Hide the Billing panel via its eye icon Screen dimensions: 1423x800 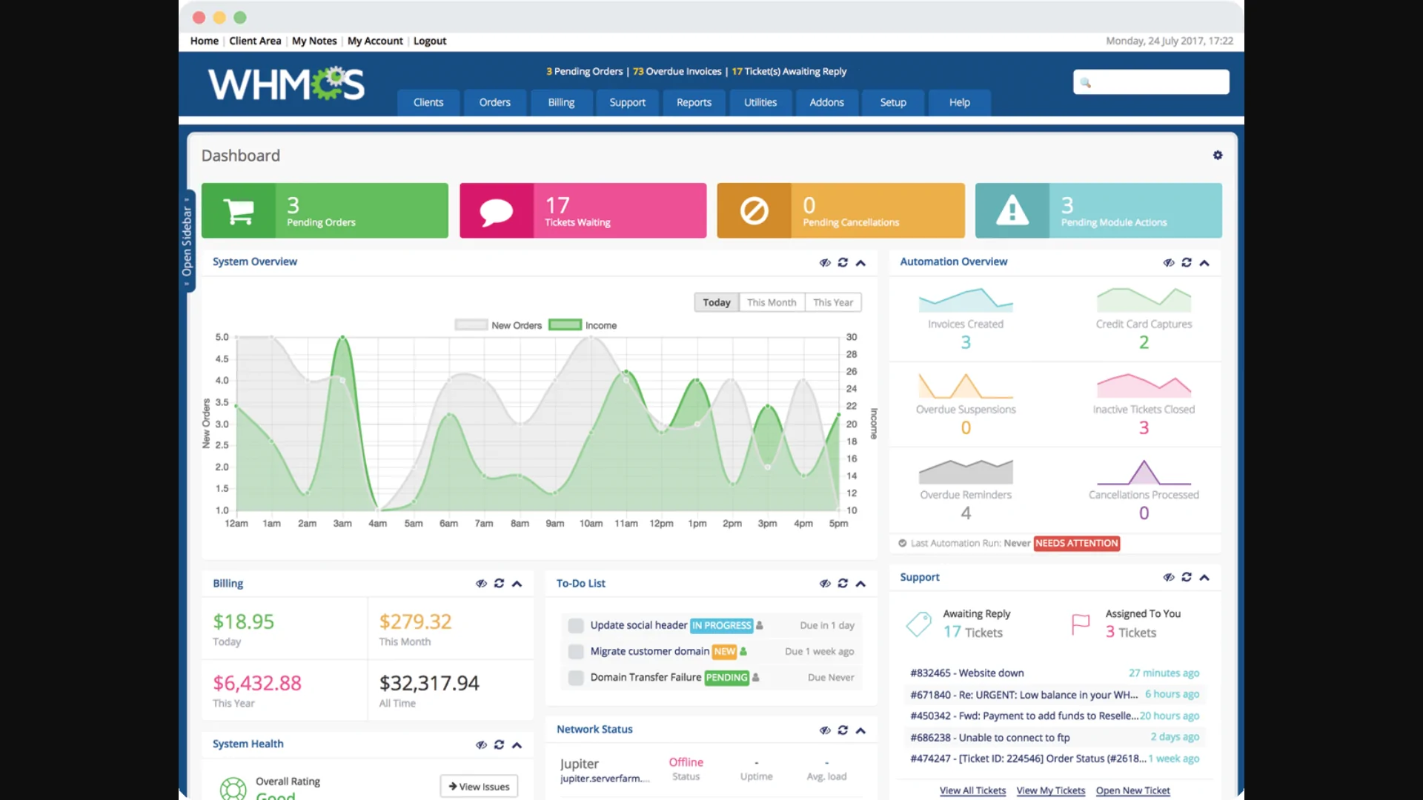pyautogui.click(x=480, y=584)
